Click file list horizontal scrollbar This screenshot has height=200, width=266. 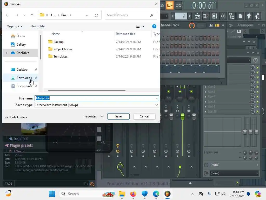tap(87, 90)
